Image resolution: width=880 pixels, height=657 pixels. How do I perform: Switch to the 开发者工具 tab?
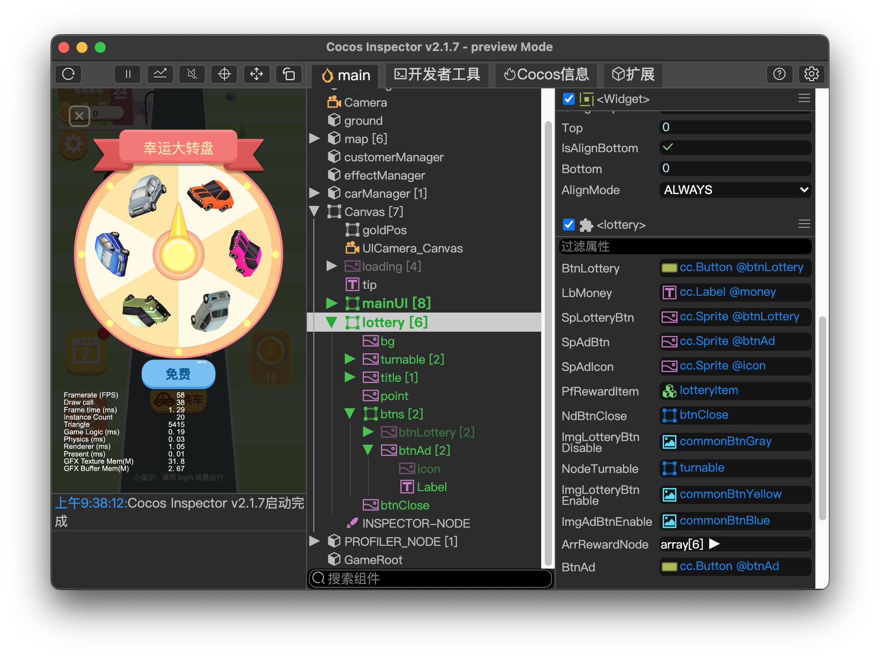click(x=437, y=75)
